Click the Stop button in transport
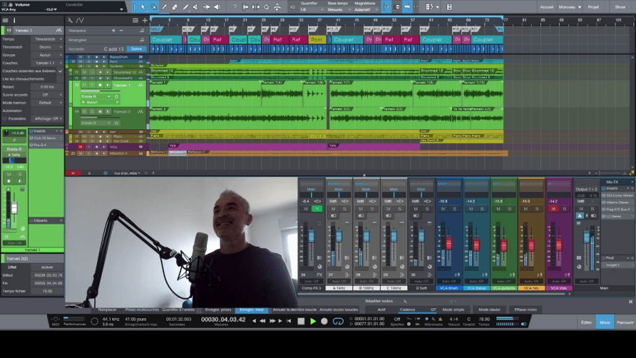Image resolution: width=636 pixels, height=358 pixels. [301, 321]
